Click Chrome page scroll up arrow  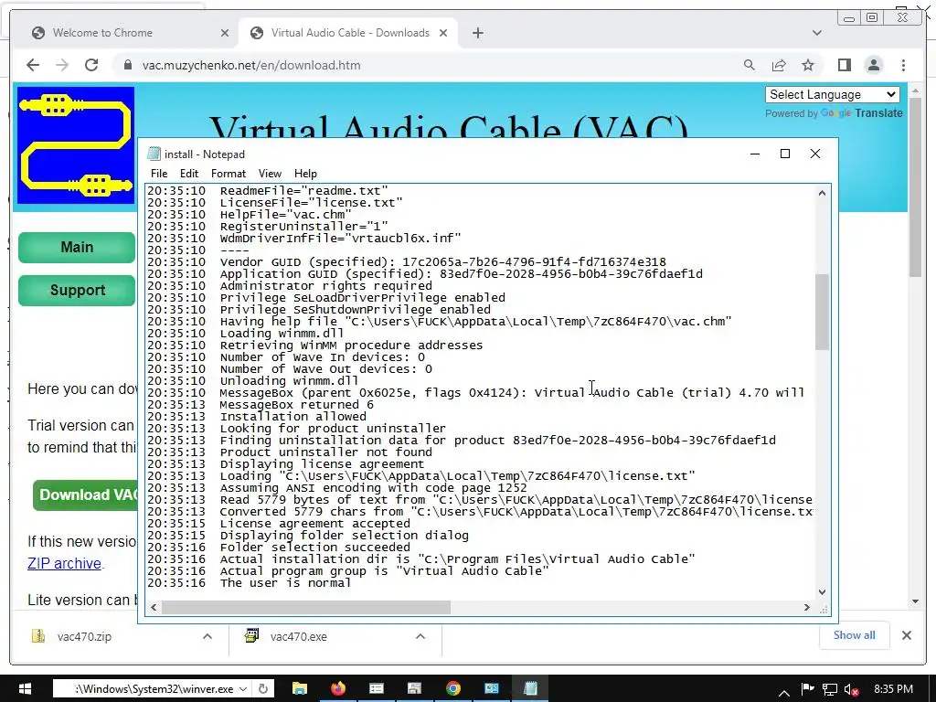[x=915, y=91]
